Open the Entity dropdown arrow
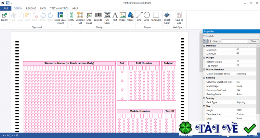This screenshot has height=138, width=260. [x=71, y=24]
